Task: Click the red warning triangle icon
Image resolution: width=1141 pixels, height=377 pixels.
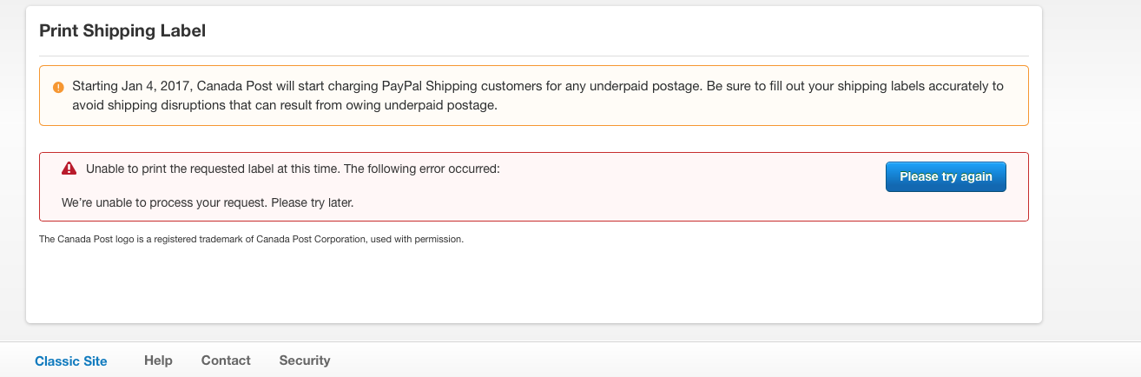Action: [x=69, y=169]
